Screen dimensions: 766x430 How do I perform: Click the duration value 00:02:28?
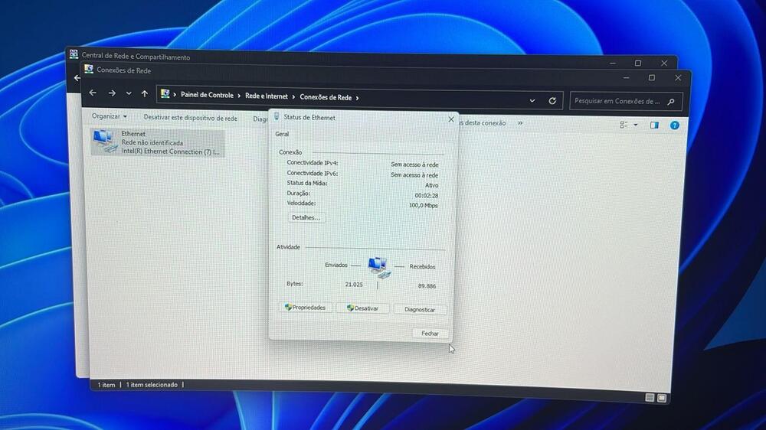tap(426, 195)
